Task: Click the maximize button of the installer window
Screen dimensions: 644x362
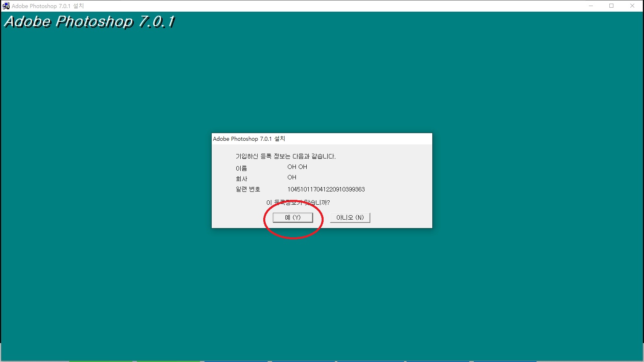Action: coord(611,6)
